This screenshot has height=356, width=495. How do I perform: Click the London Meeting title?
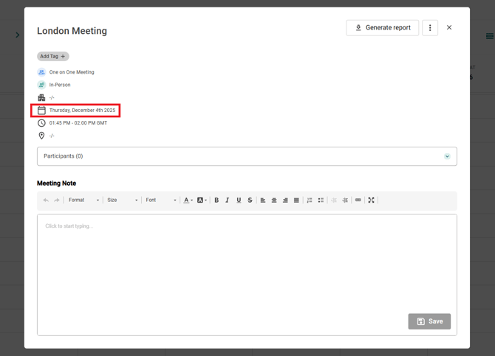click(72, 31)
